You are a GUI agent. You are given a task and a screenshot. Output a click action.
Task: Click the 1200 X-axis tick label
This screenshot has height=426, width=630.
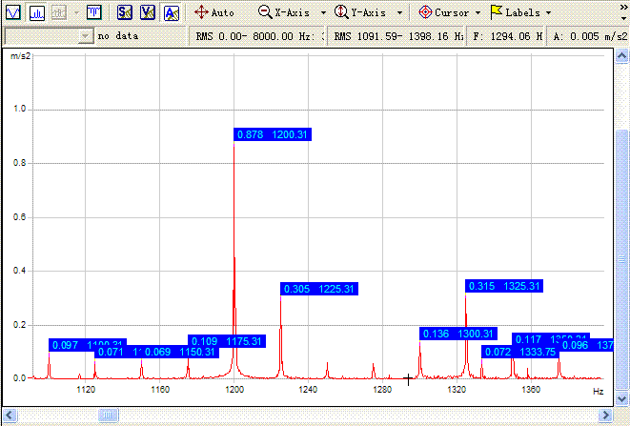pos(234,390)
